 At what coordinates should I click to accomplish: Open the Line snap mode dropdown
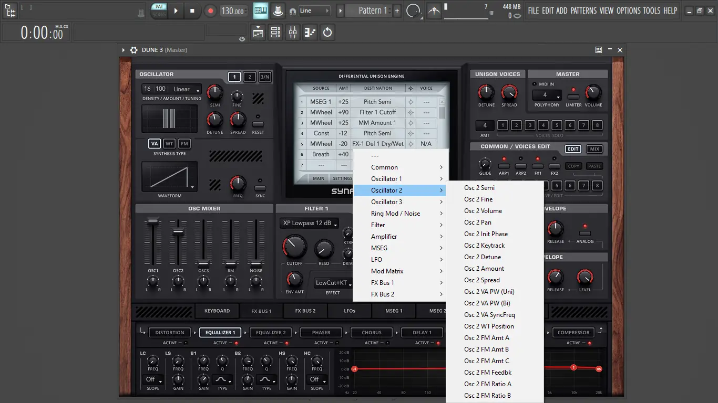tap(314, 10)
